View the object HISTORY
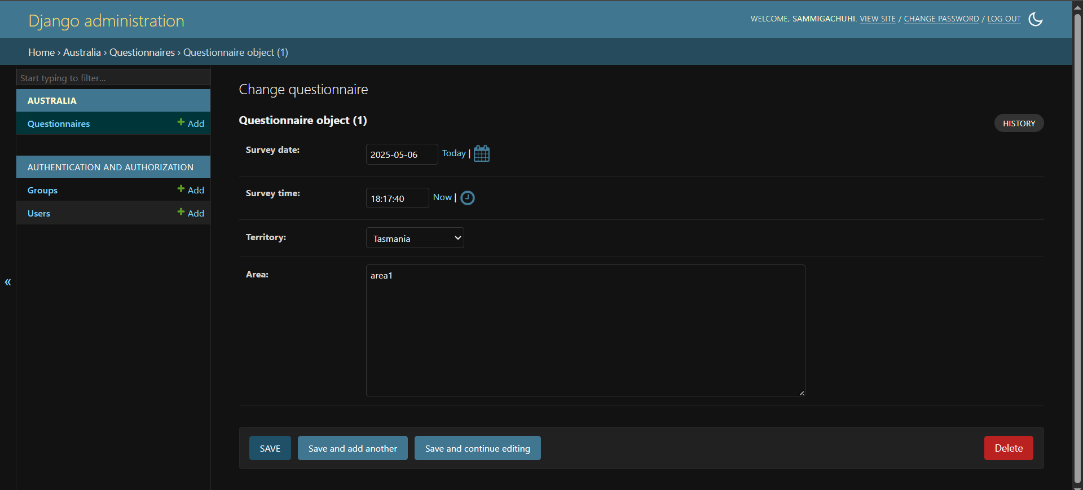The image size is (1083, 490). (1018, 123)
